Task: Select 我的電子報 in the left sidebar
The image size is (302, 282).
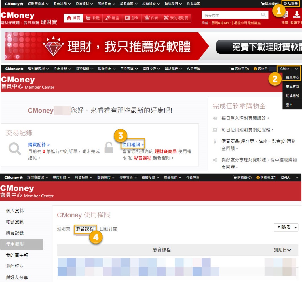Action: tap(17, 255)
